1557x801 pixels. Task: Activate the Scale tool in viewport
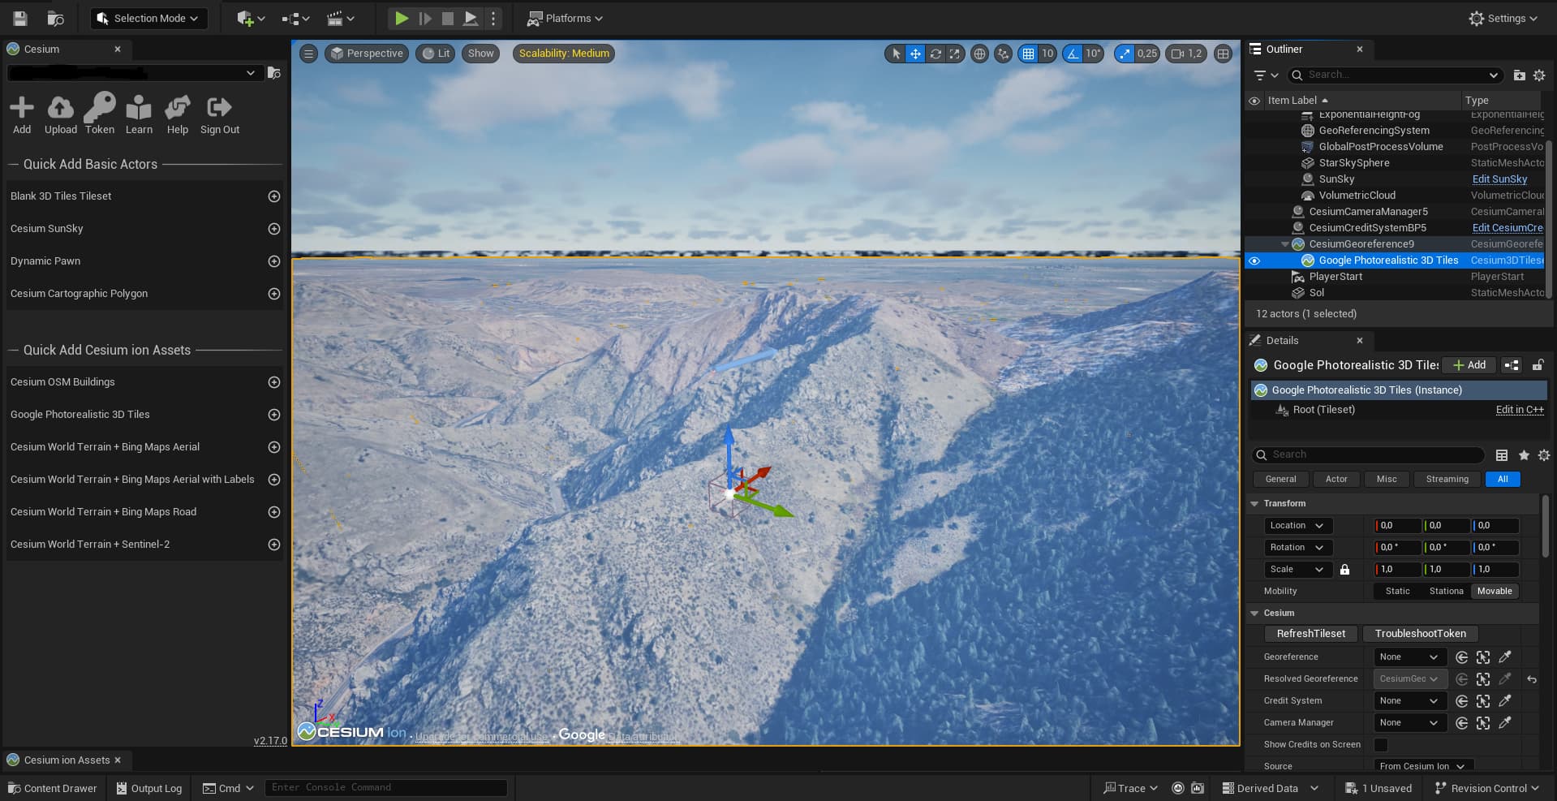pyautogui.click(x=955, y=54)
